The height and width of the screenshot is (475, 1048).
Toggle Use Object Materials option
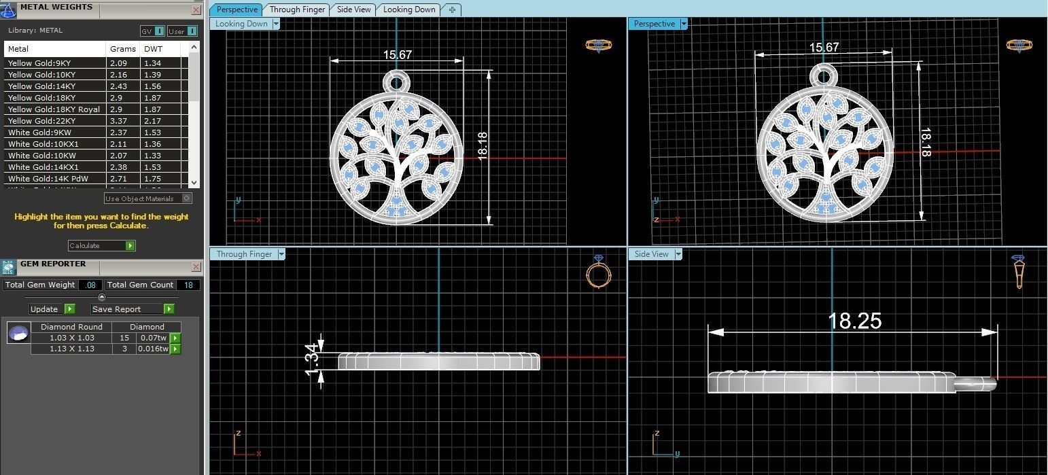tap(148, 198)
